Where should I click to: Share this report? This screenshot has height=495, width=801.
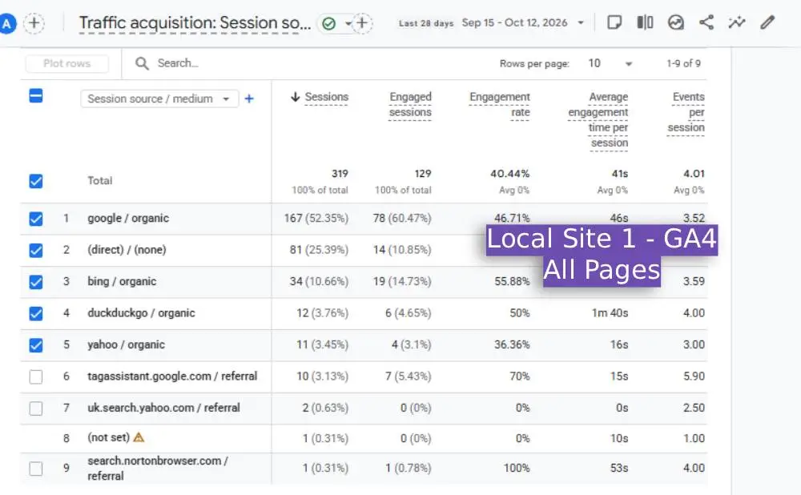(706, 22)
